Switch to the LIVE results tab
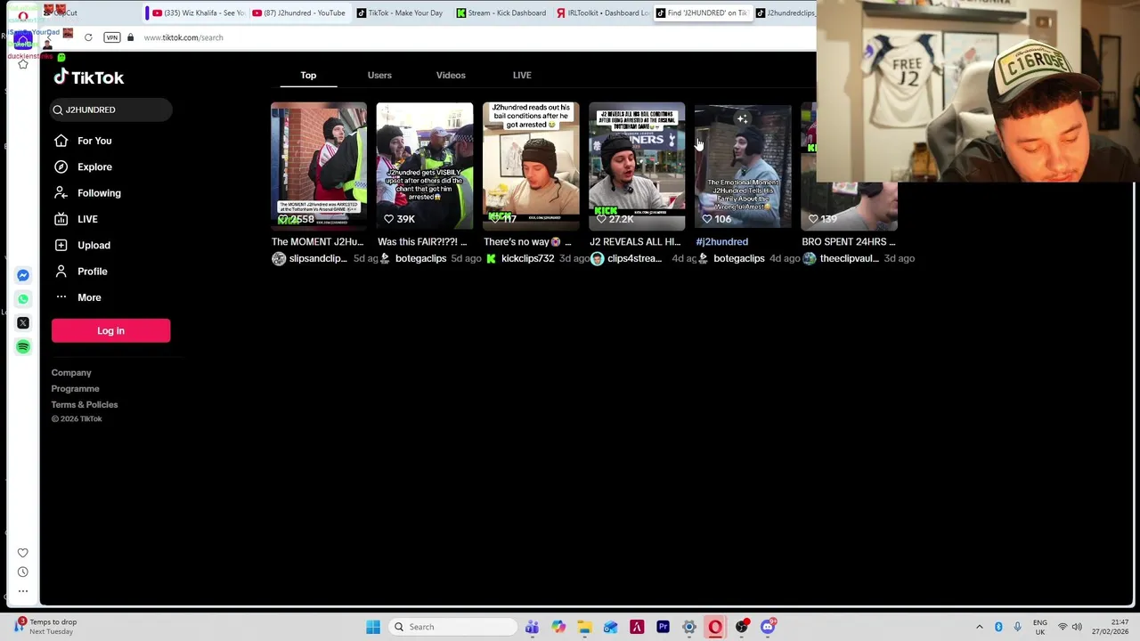 (522, 75)
